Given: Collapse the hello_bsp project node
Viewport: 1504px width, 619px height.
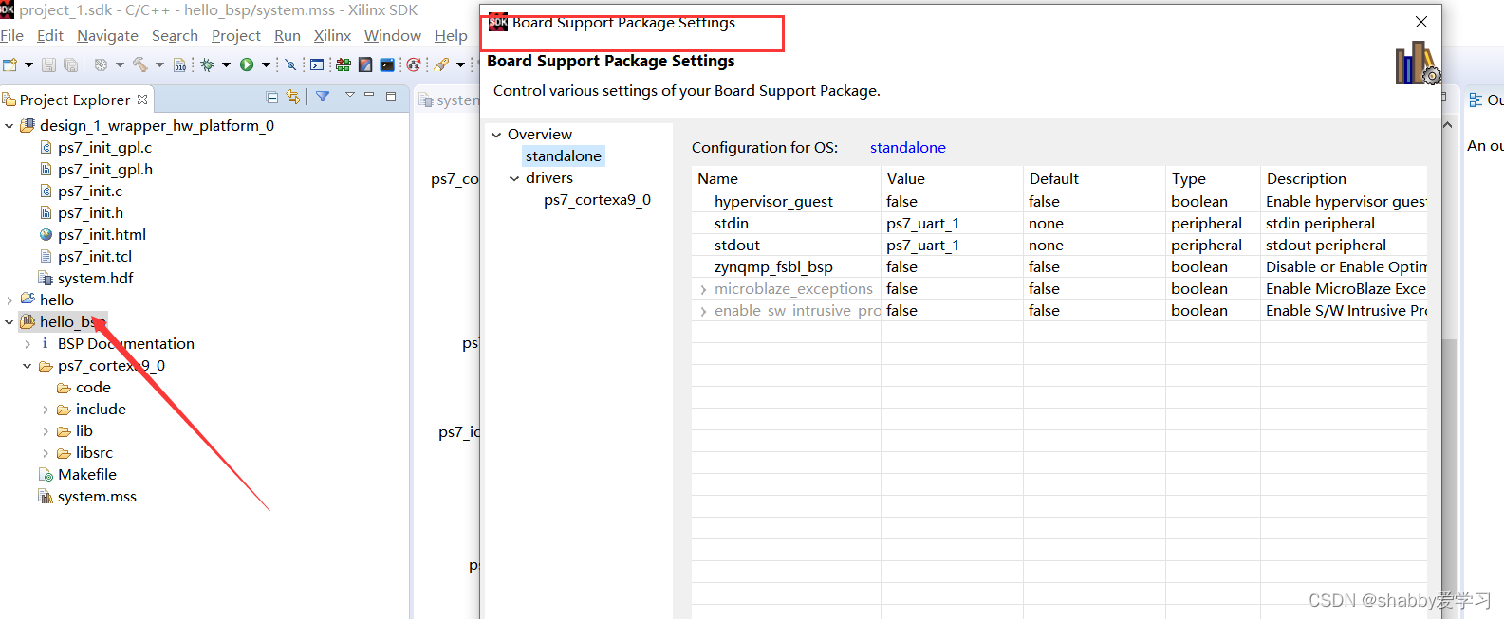Looking at the screenshot, I should click(x=9, y=321).
